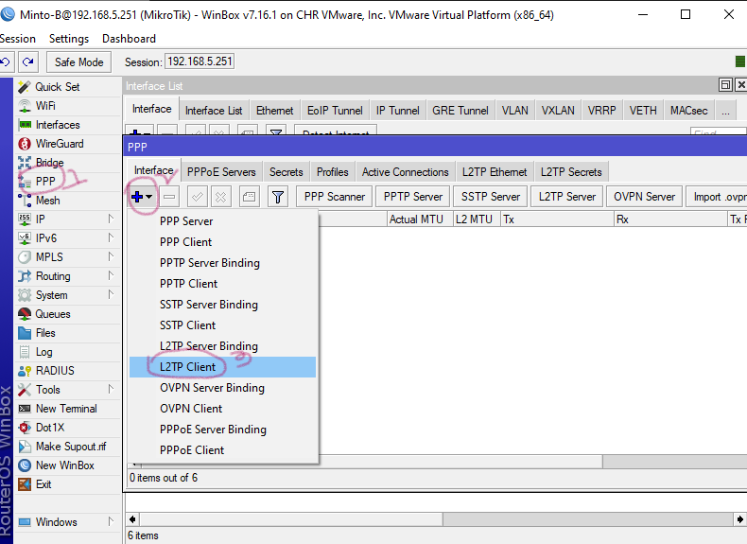Click the disable cross button in PPP toolbar
The width and height of the screenshot is (747, 544).
click(220, 197)
